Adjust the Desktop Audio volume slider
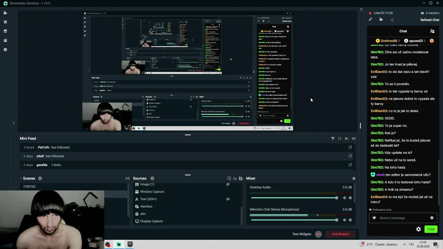 [x=294, y=198]
